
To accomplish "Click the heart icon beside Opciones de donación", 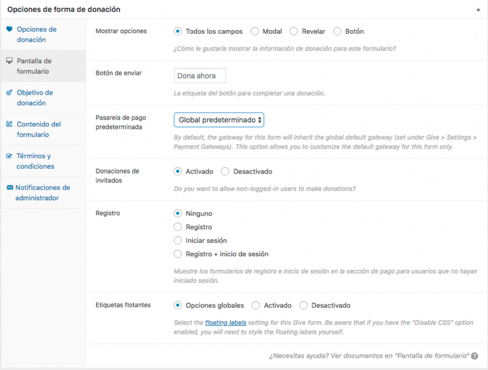I will point(9,29).
